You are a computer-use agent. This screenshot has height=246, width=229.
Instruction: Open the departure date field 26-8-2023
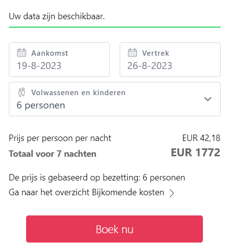170,60
